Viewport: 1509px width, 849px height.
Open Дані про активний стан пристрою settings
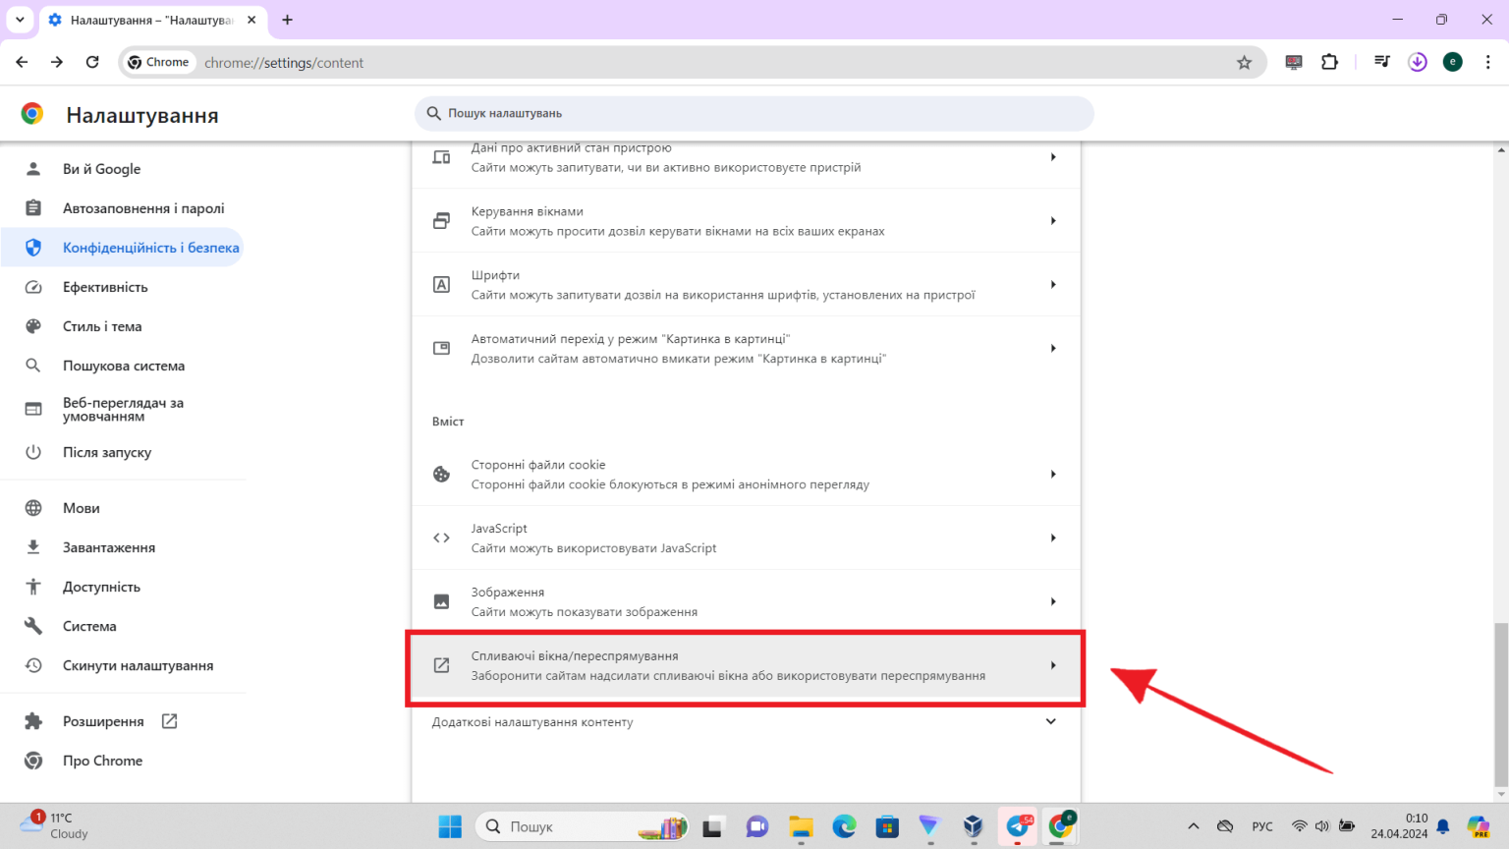[747, 157]
